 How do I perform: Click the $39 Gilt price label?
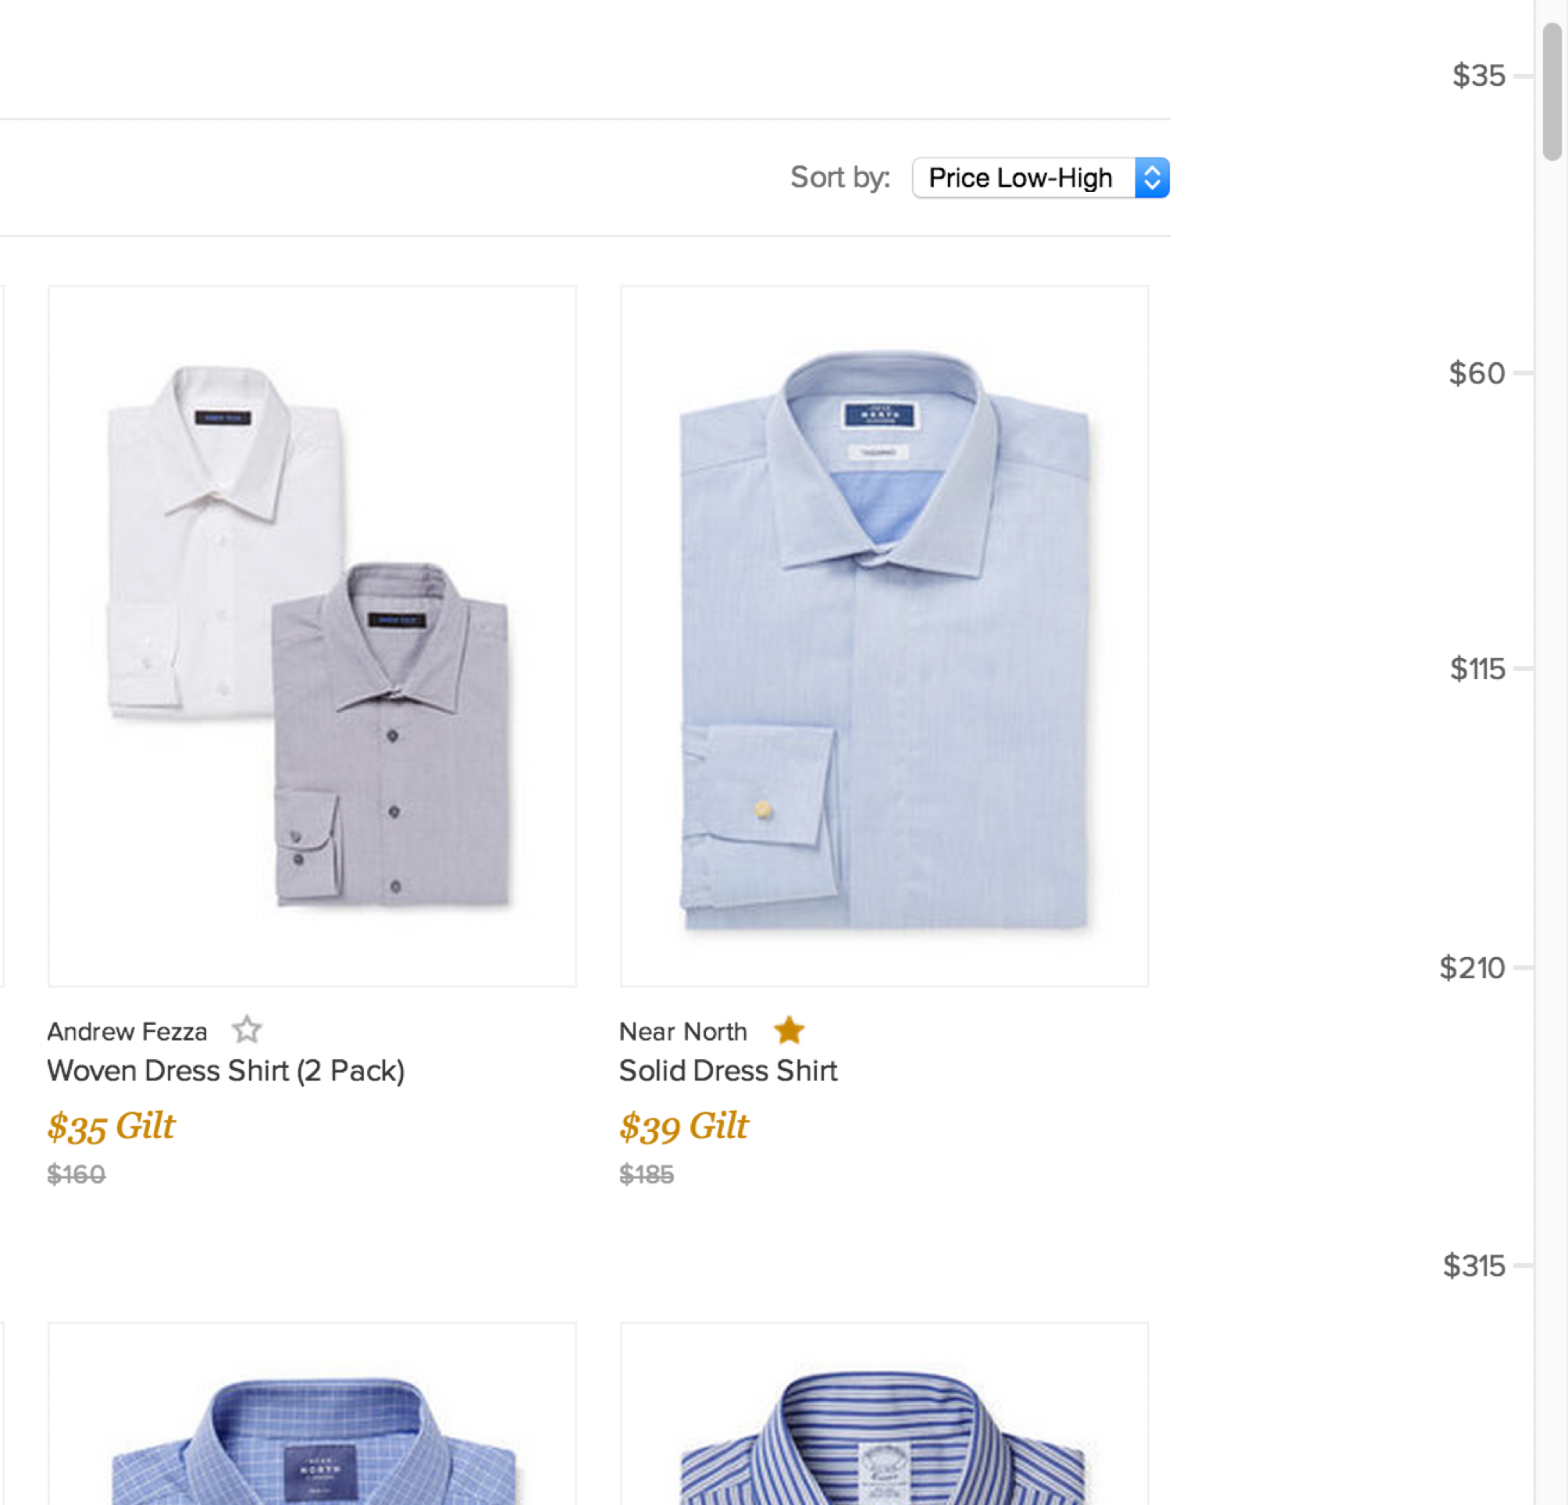[x=682, y=1126]
